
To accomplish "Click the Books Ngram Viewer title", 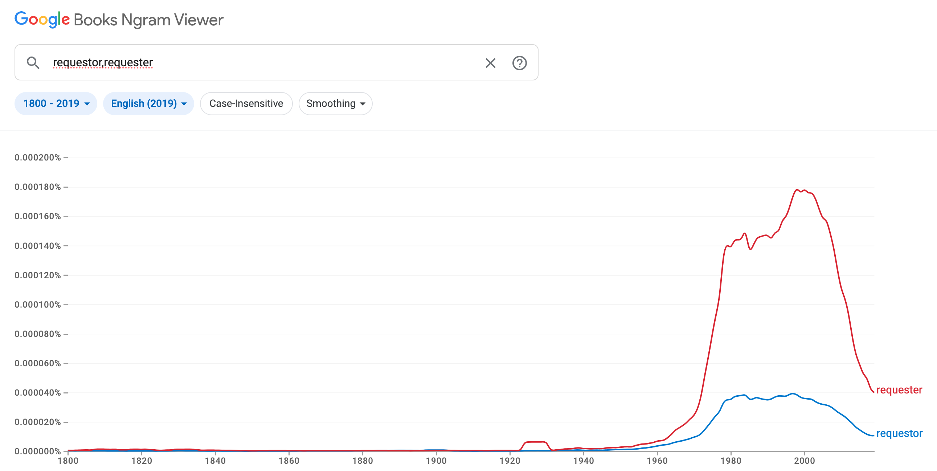I will (x=148, y=20).
